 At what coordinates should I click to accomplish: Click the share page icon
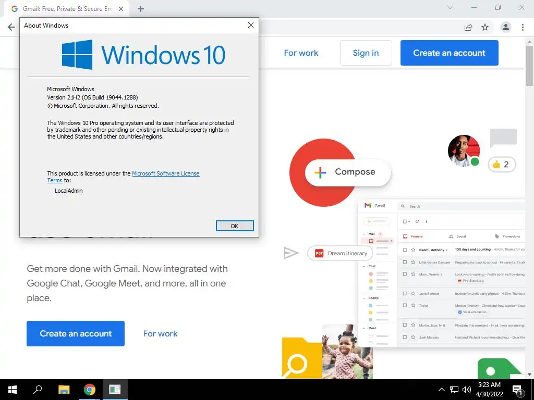click(468, 27)
